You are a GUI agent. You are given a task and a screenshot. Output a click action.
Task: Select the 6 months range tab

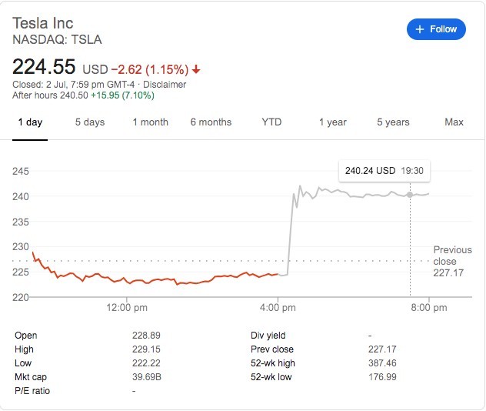tap(211, 122)
